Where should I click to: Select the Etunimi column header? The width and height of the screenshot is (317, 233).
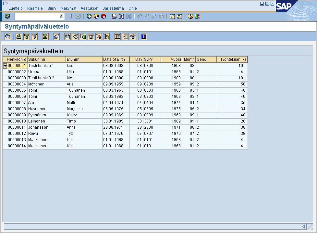(x=84, y=59)
